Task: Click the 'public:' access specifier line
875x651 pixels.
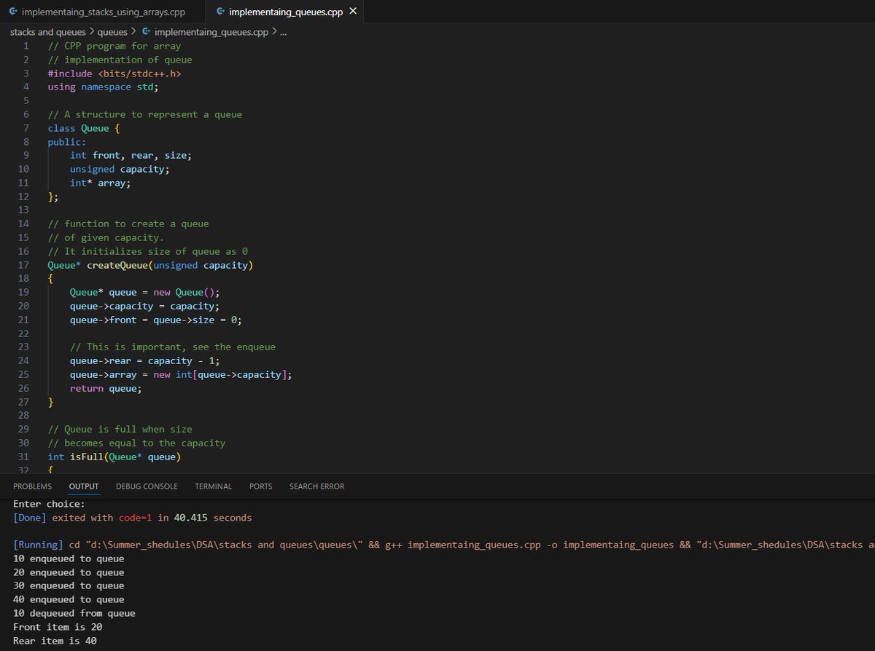Action: click(67, 142)
